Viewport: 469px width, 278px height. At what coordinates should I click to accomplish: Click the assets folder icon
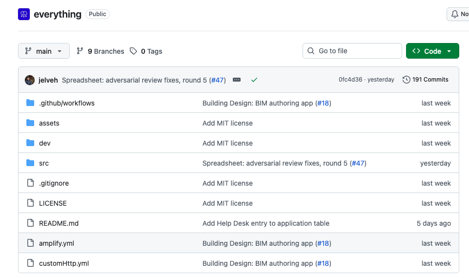[x=30, y=123]
